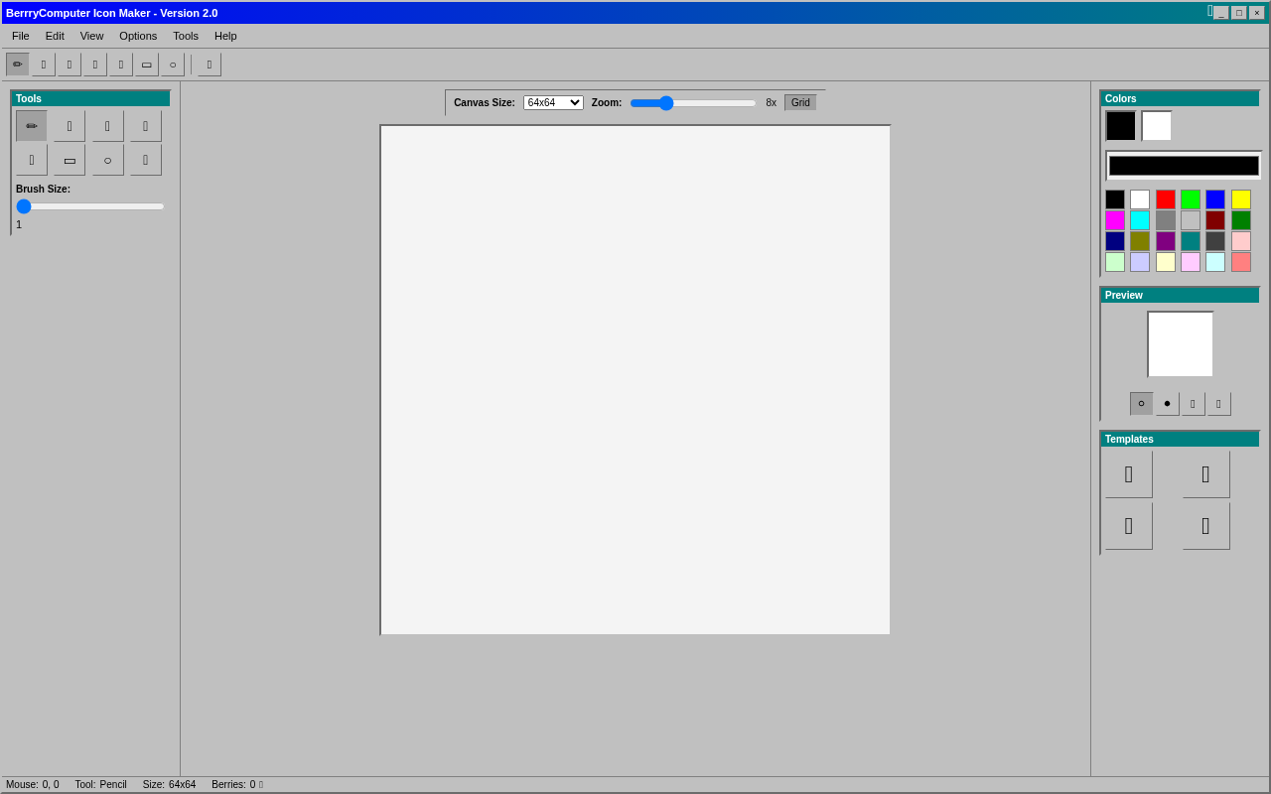Open the Options menu
Image resolution: width=1271 pixels, height=794 pixels.
(138, 36)
